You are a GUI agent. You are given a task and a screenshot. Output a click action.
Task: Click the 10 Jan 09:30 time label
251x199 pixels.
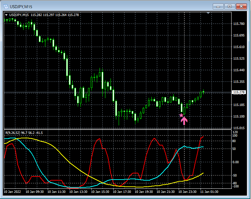[x=35, y=192]
